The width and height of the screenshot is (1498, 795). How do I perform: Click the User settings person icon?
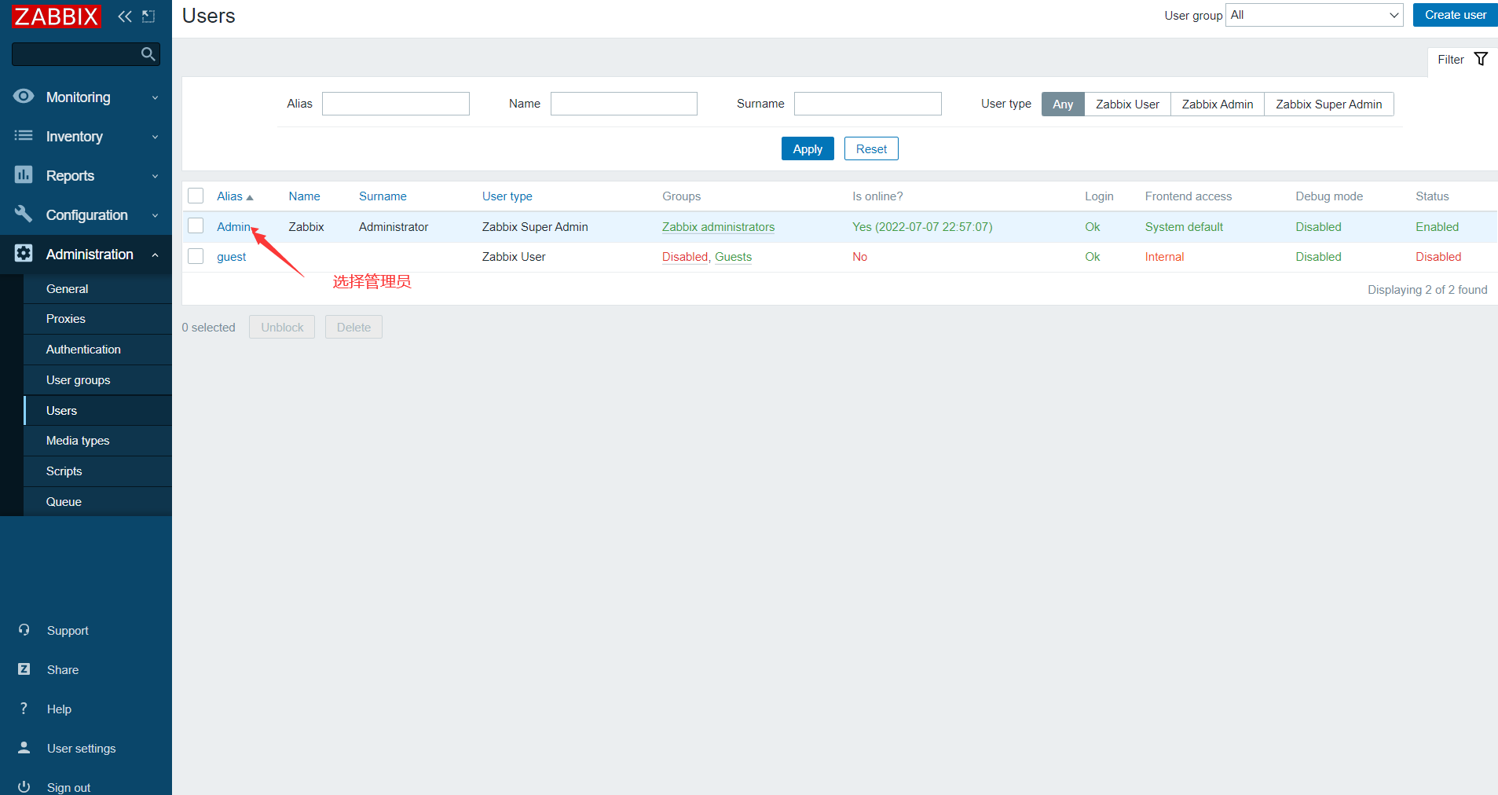(x=24, y=748)
